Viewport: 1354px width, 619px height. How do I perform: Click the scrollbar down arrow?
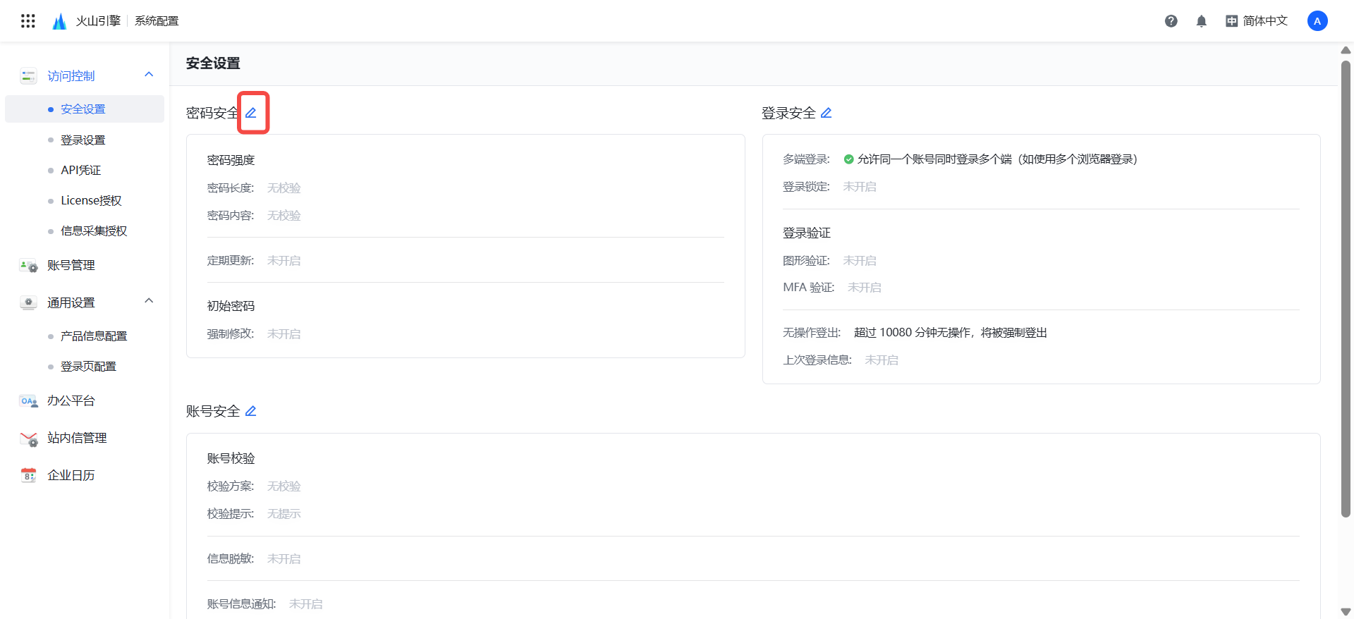click(x=1346, y=611)
